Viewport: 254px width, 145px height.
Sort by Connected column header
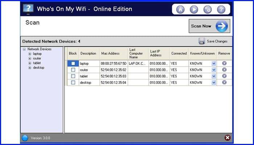(179, 53)
